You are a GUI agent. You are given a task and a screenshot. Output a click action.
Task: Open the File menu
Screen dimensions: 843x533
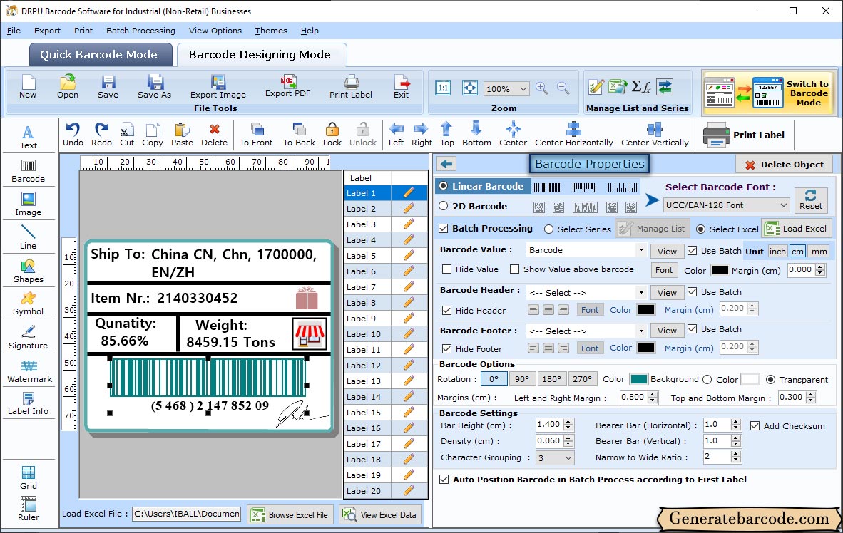[x=14, y=31]
